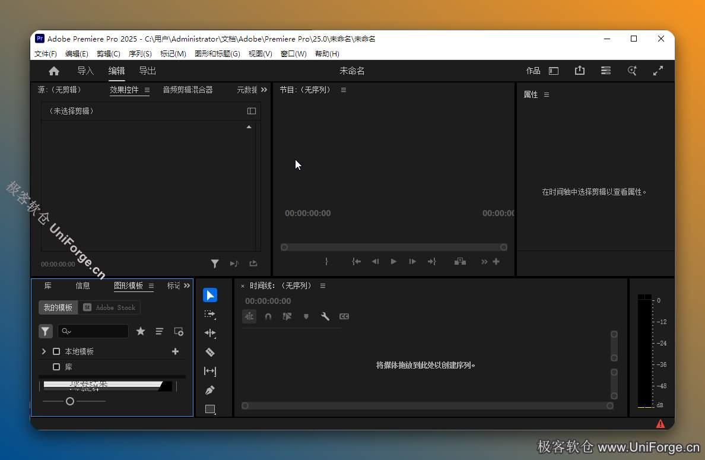Switch to the 信息 tab
Viewport: 705px width, 460px height.
(82, 285)
